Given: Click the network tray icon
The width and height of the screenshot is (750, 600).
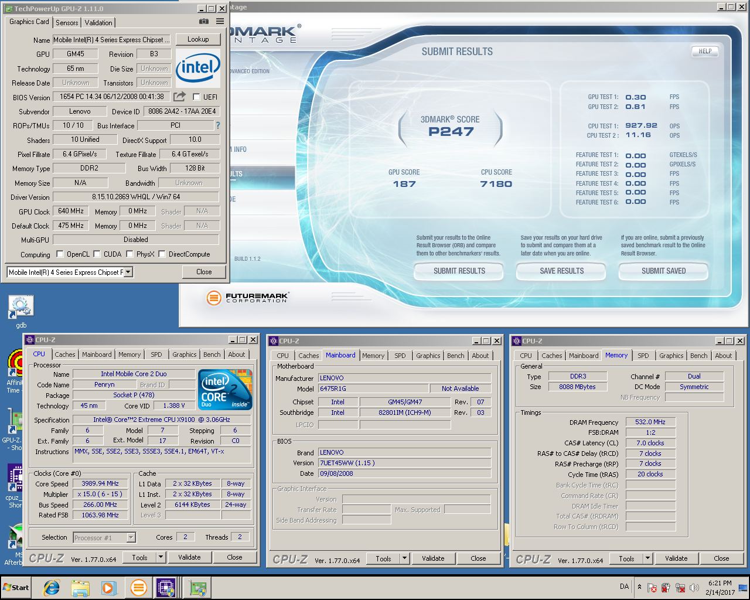Looking at the screenshot, I should tap(680, 588).
